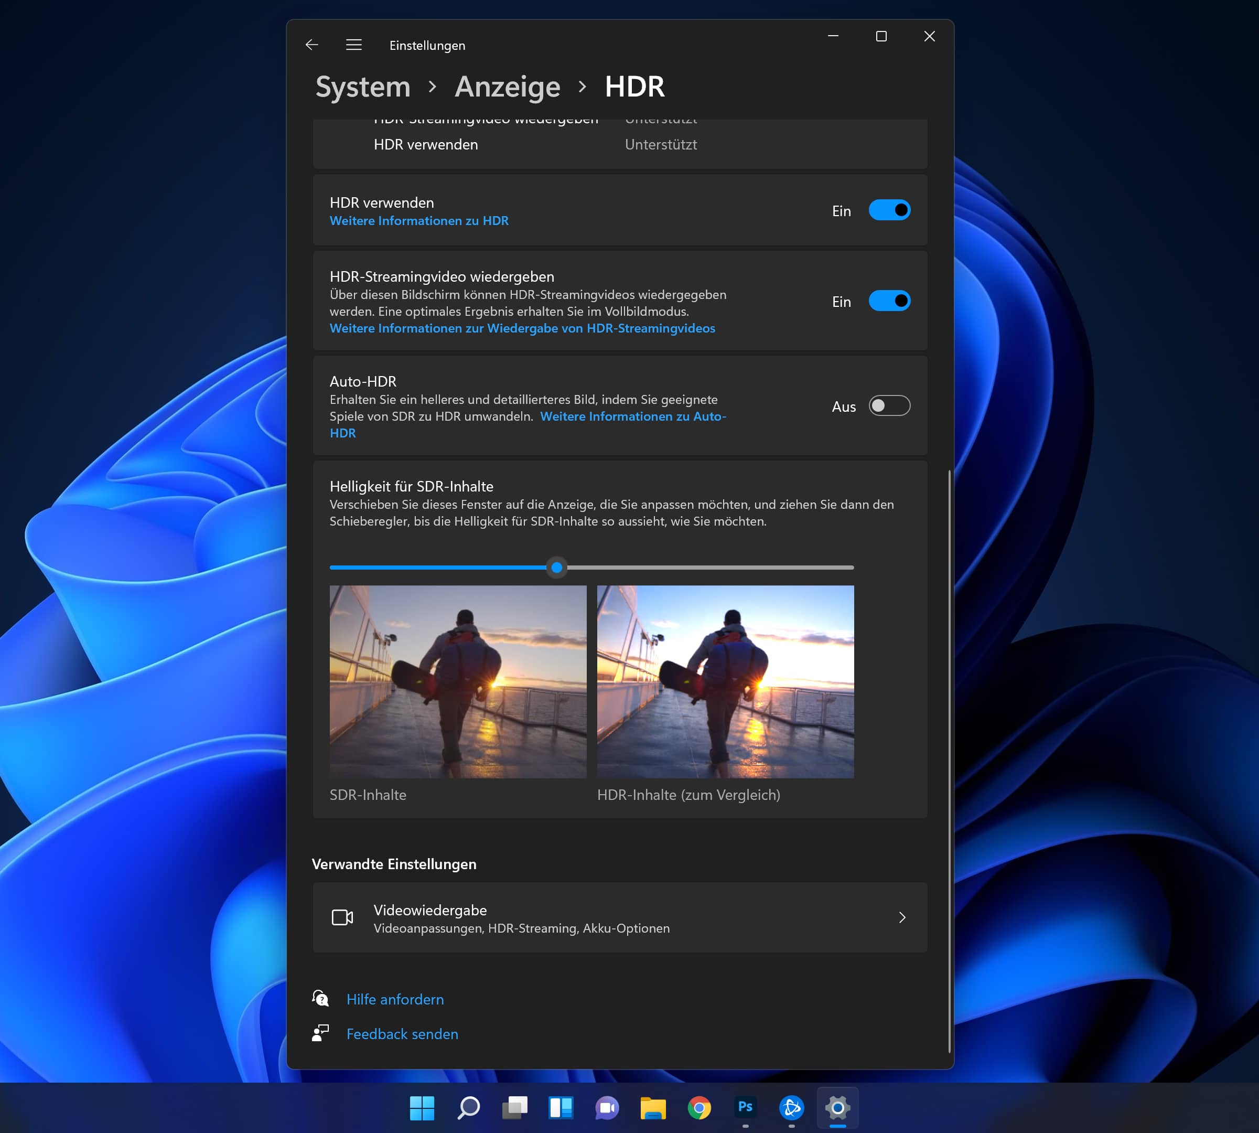Open File Explorer from the taskbar
Image resolution: width=1259 pixels, height=1133 pixels.
653,1107
